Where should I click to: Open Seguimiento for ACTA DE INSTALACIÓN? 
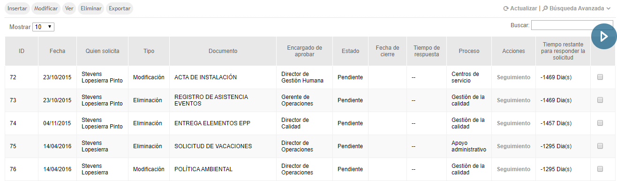pos(513,77)
